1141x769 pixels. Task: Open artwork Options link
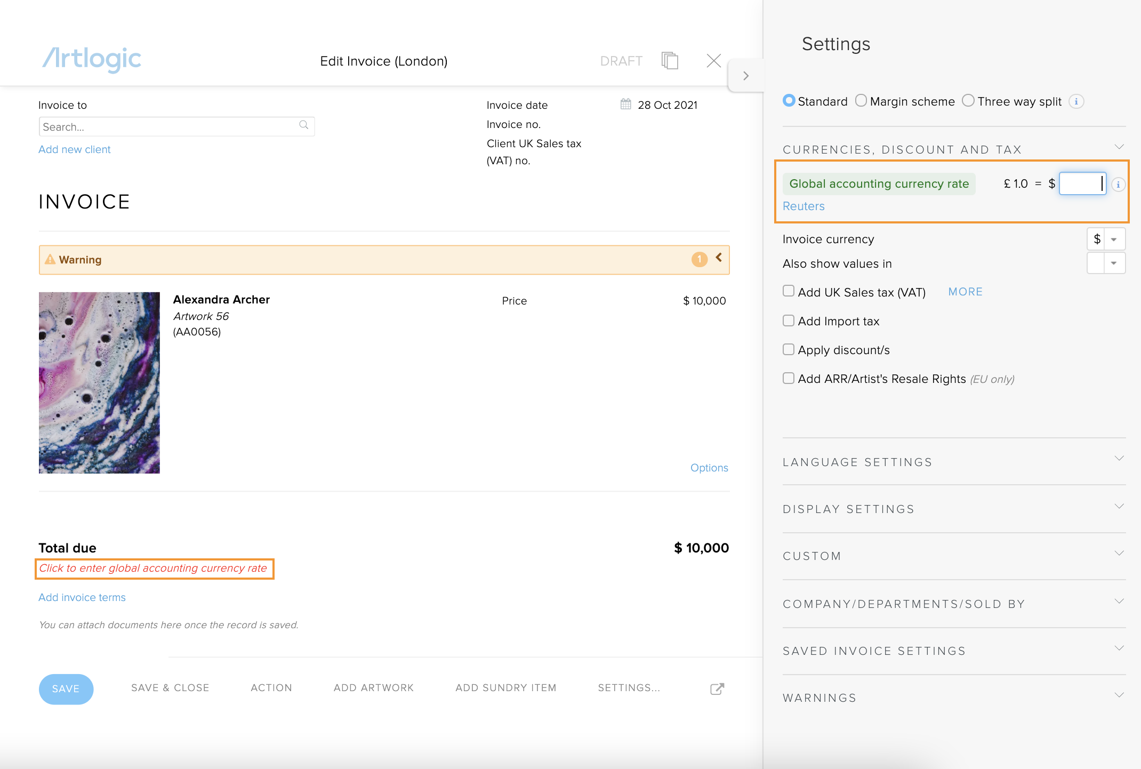pos(709,468)
